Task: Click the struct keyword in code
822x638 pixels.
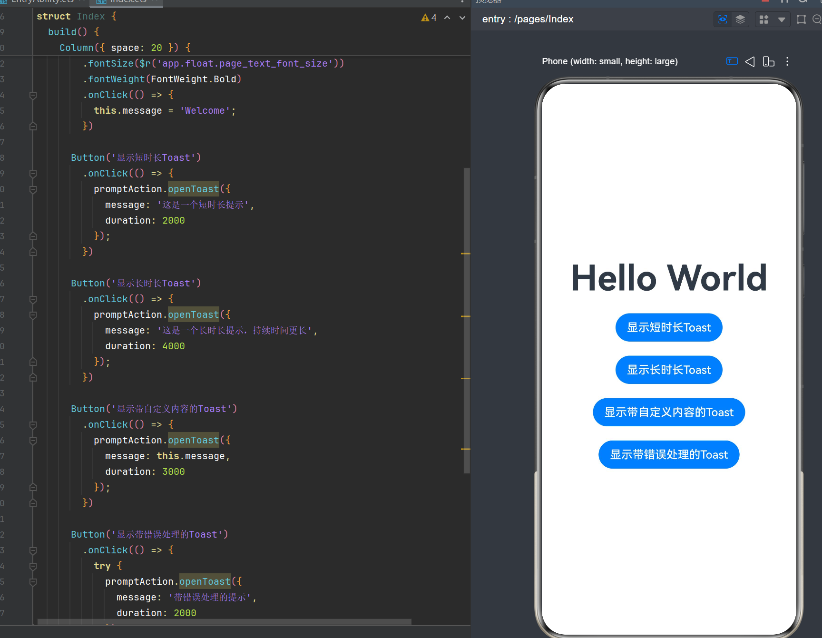Action: (x=53, y=16)
